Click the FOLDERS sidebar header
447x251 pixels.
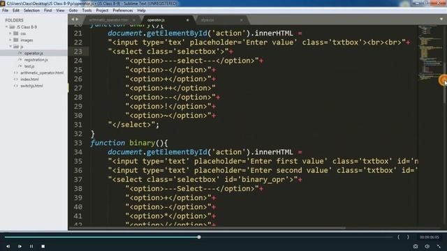(x=14, y=20)
